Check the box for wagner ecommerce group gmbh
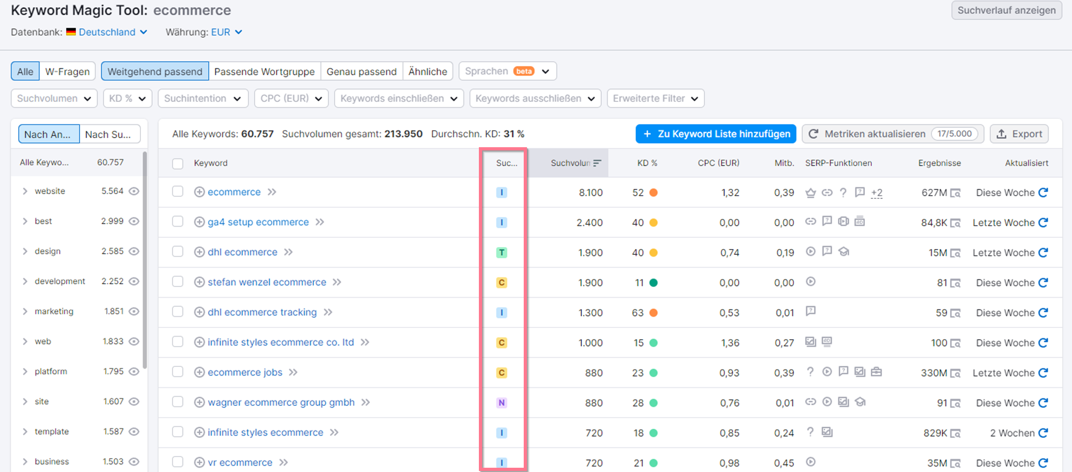 click(x=178, y=402)
